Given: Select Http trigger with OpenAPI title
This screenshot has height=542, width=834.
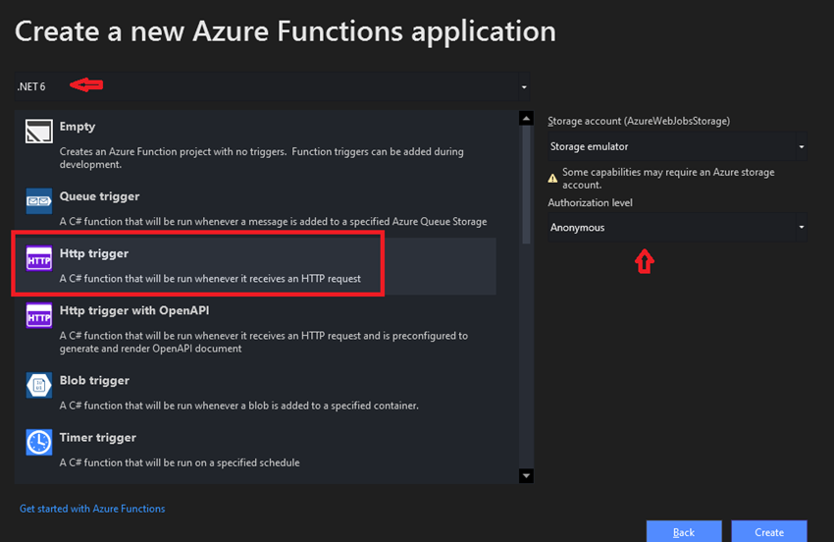Looking at the screenshot, I should click(134, 310).
